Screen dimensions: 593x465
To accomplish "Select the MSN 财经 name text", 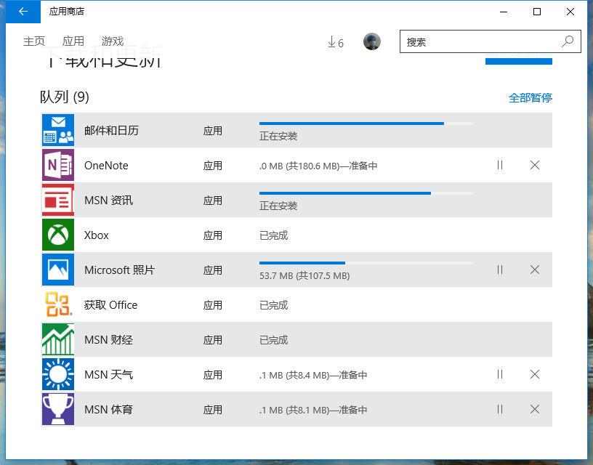I will tap(108, 340).
